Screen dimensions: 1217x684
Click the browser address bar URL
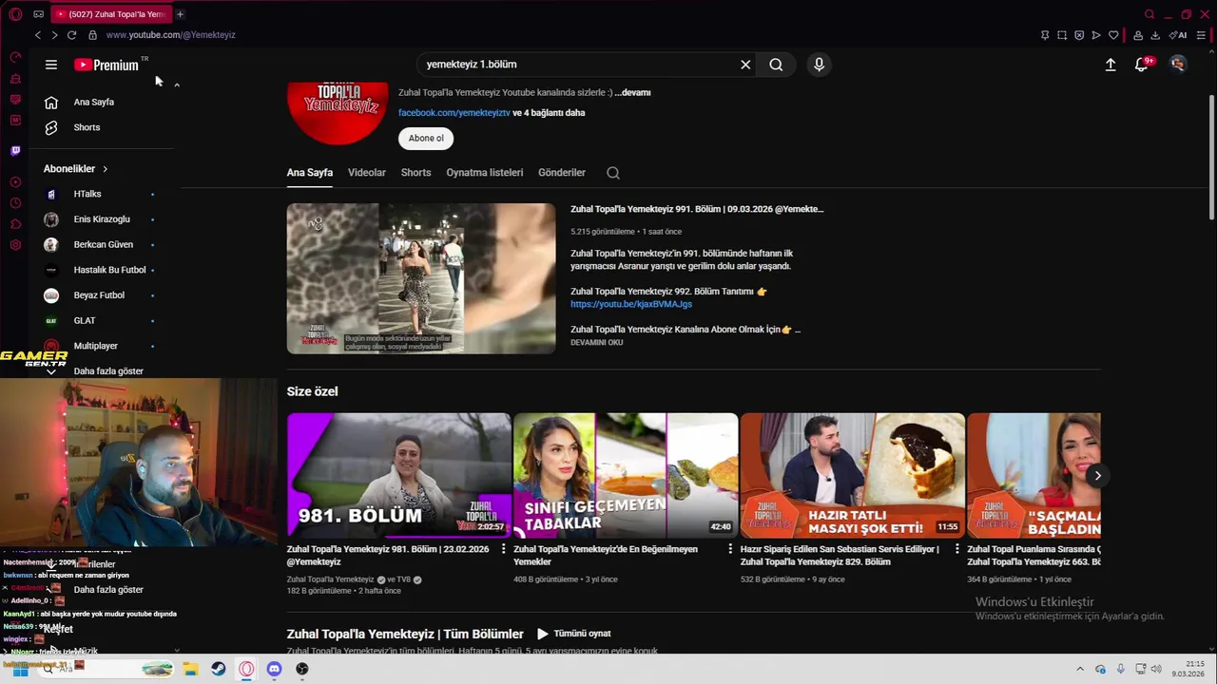tap(170, 35)
